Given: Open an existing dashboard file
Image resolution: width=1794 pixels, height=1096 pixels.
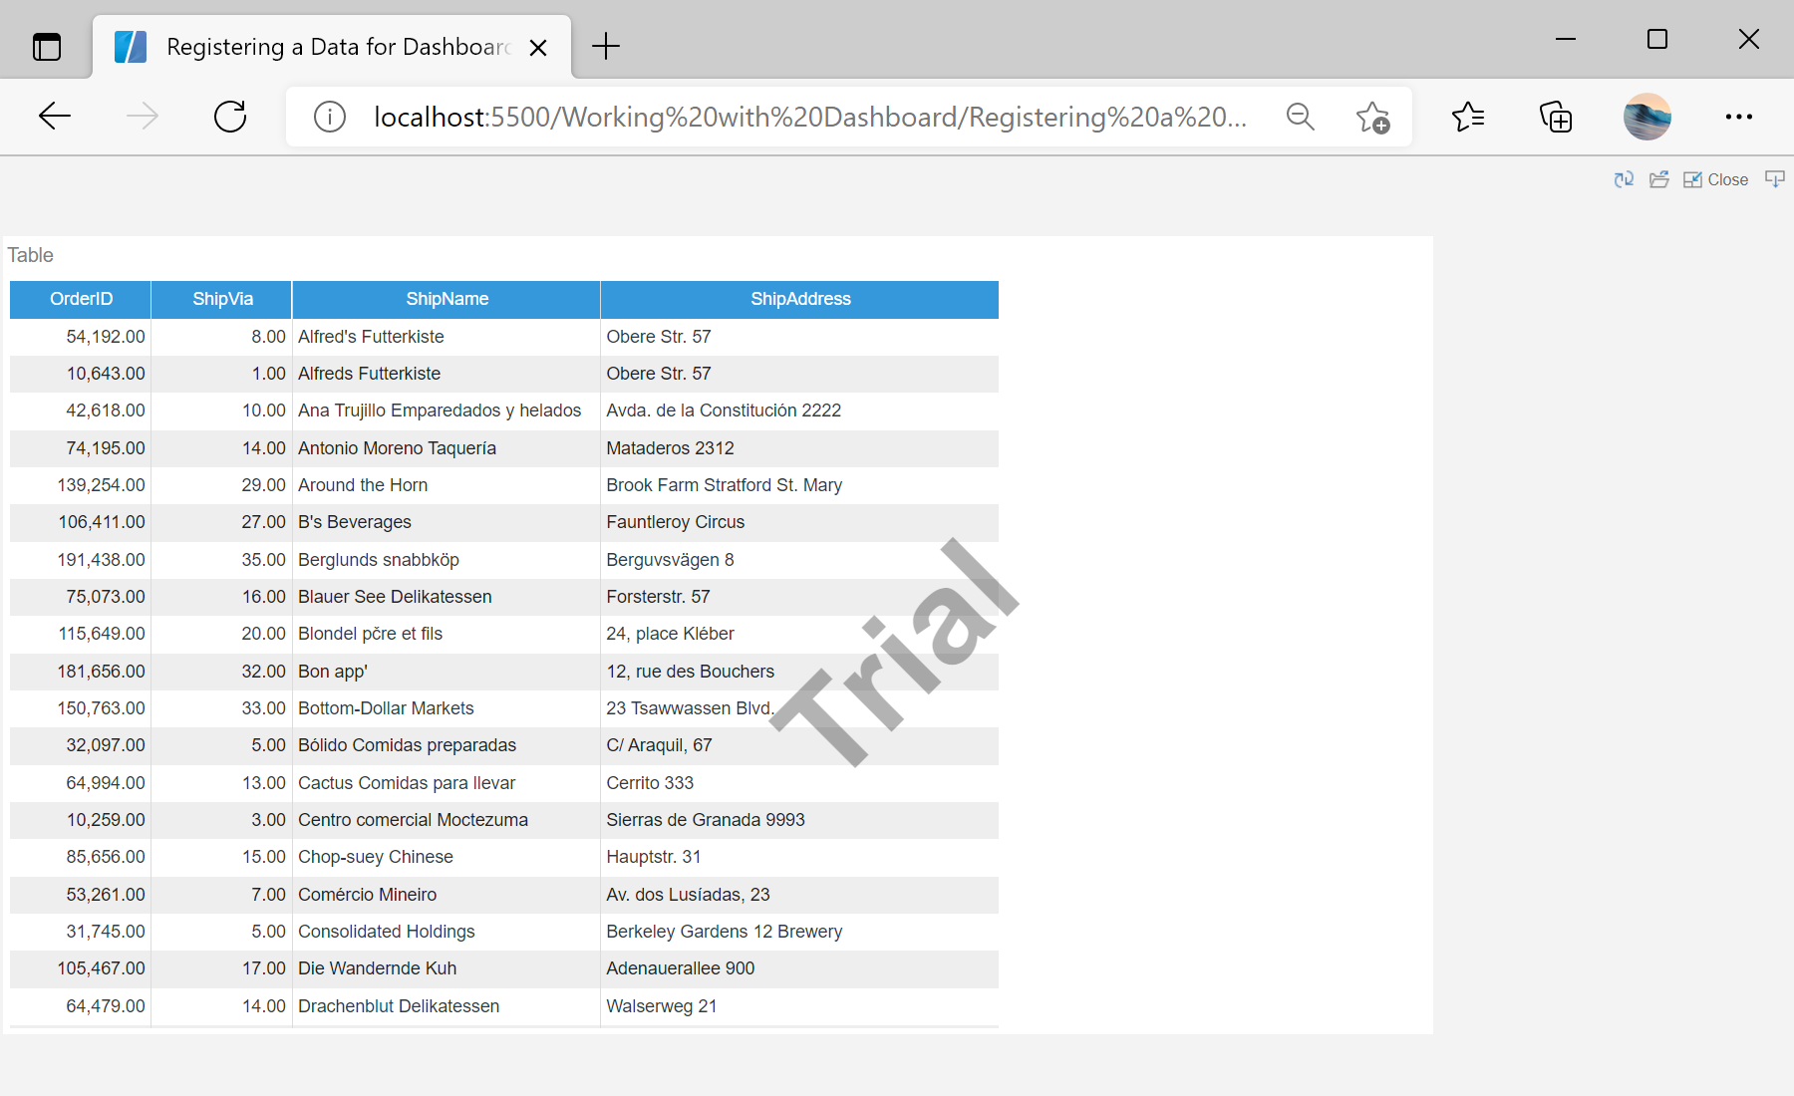Looking at the screenshot, I should (x=1659, y=179).
